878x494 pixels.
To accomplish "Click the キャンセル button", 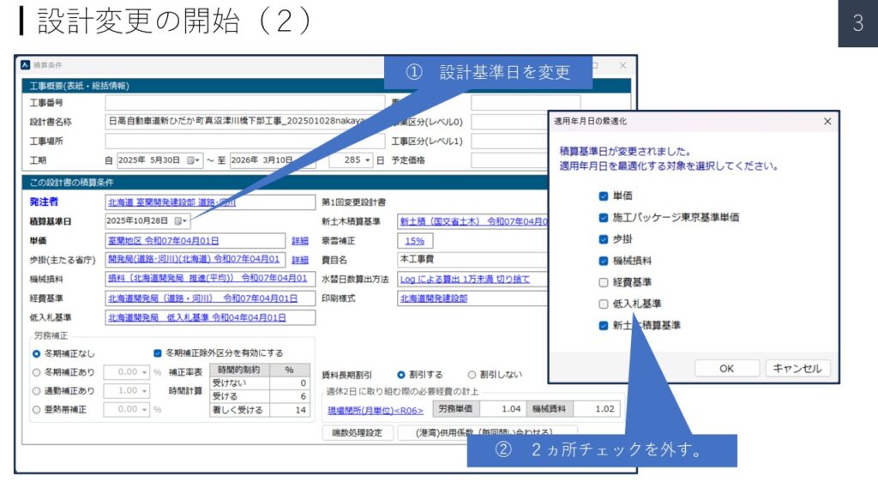I will [x=797, y=368].
